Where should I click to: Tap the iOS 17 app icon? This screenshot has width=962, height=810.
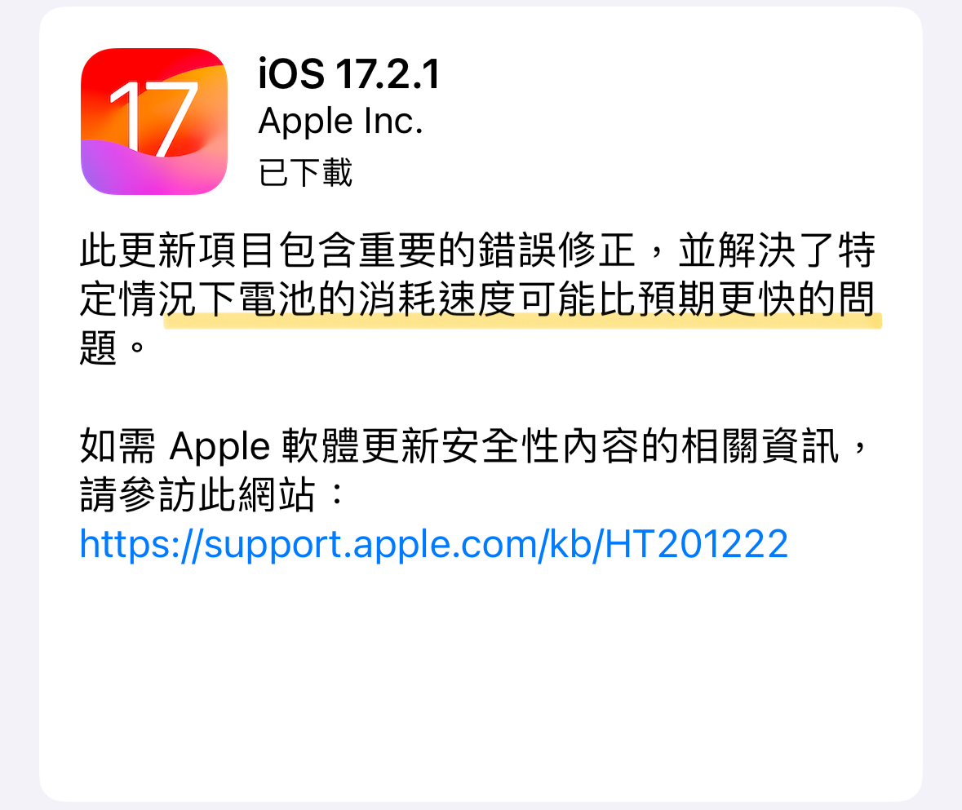click(154, 122)
